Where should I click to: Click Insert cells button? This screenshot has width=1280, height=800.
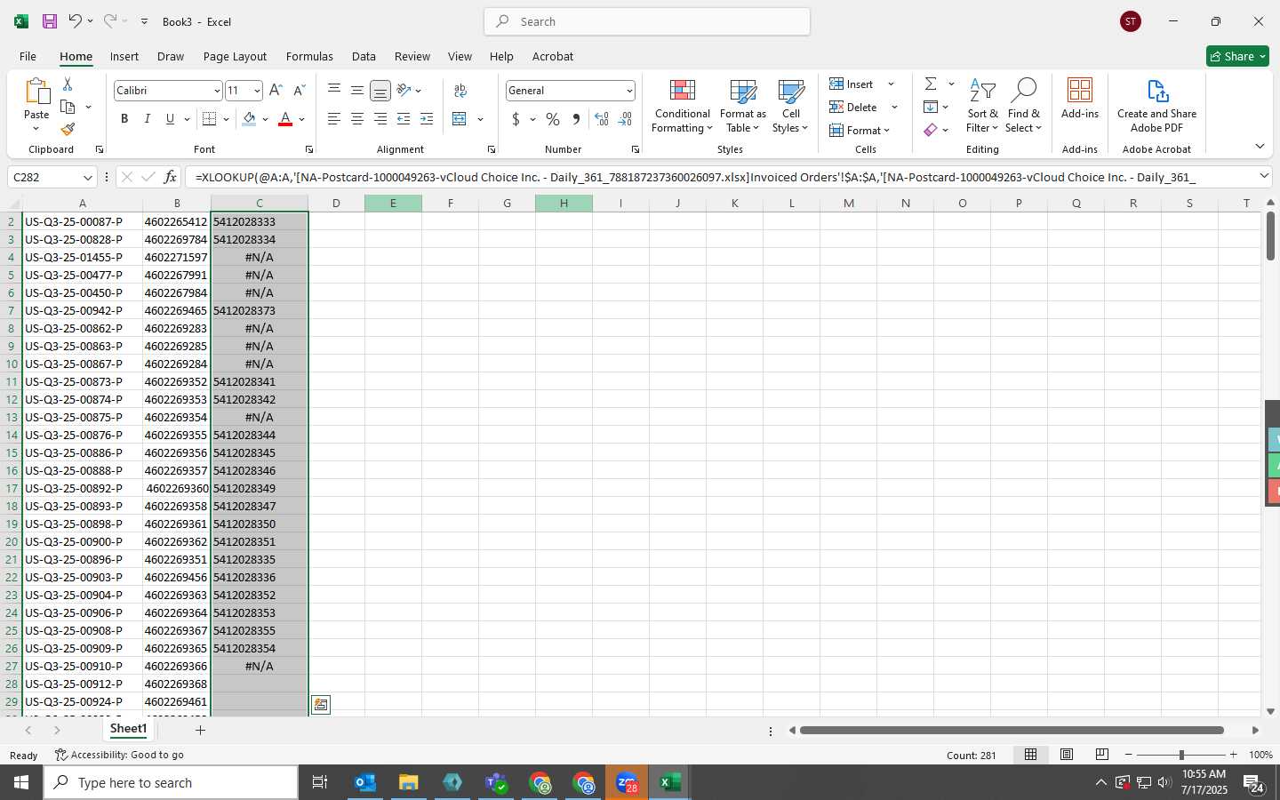click(x=852, y=84)
